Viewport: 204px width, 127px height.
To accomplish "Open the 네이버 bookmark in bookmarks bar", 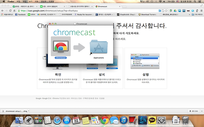I will pyautogui.click(x=32, y=14).
